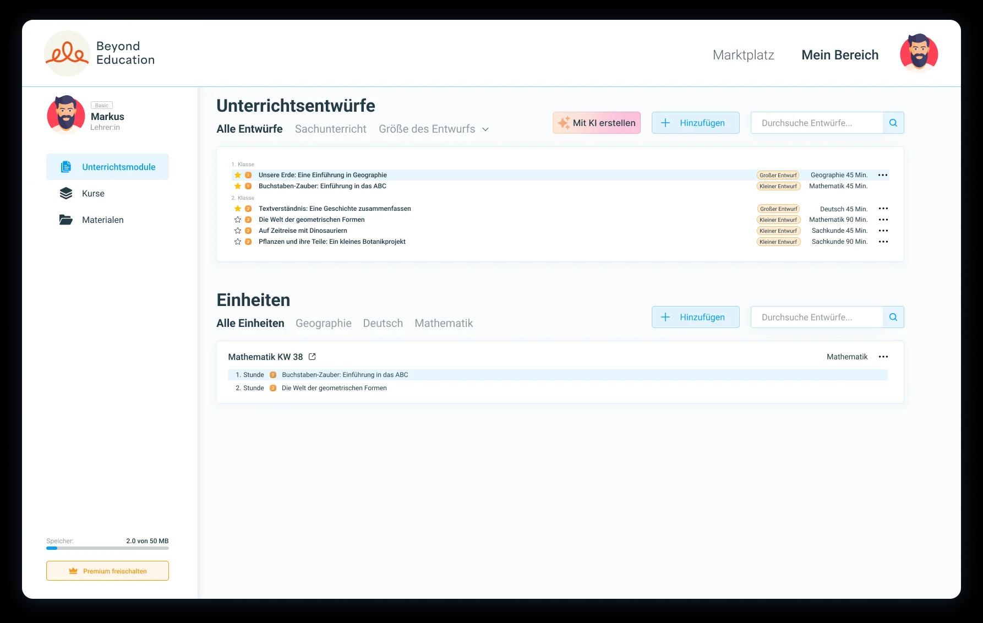Image resolution: width=983 pixels, height=623 pixels.
Task: Click the Beyond Education logo
Action: tap(100, 53)
